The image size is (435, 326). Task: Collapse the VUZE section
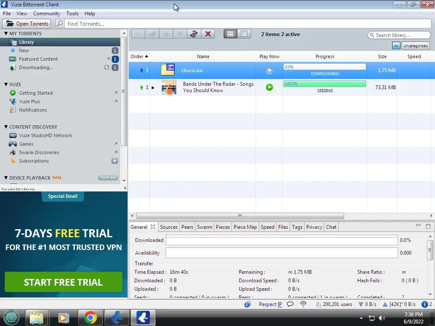coord(6,84)
